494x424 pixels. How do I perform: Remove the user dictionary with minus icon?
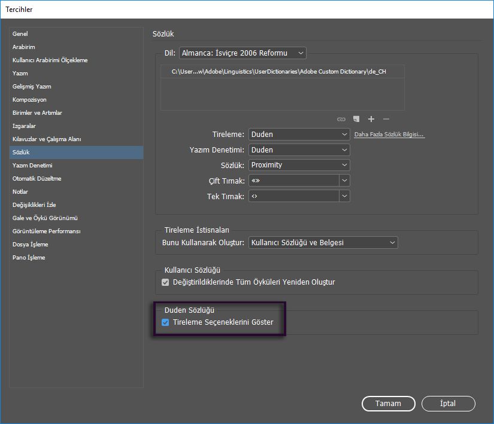click(x=386, y=119)
